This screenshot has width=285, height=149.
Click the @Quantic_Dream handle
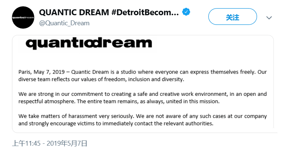click(64, 23)
